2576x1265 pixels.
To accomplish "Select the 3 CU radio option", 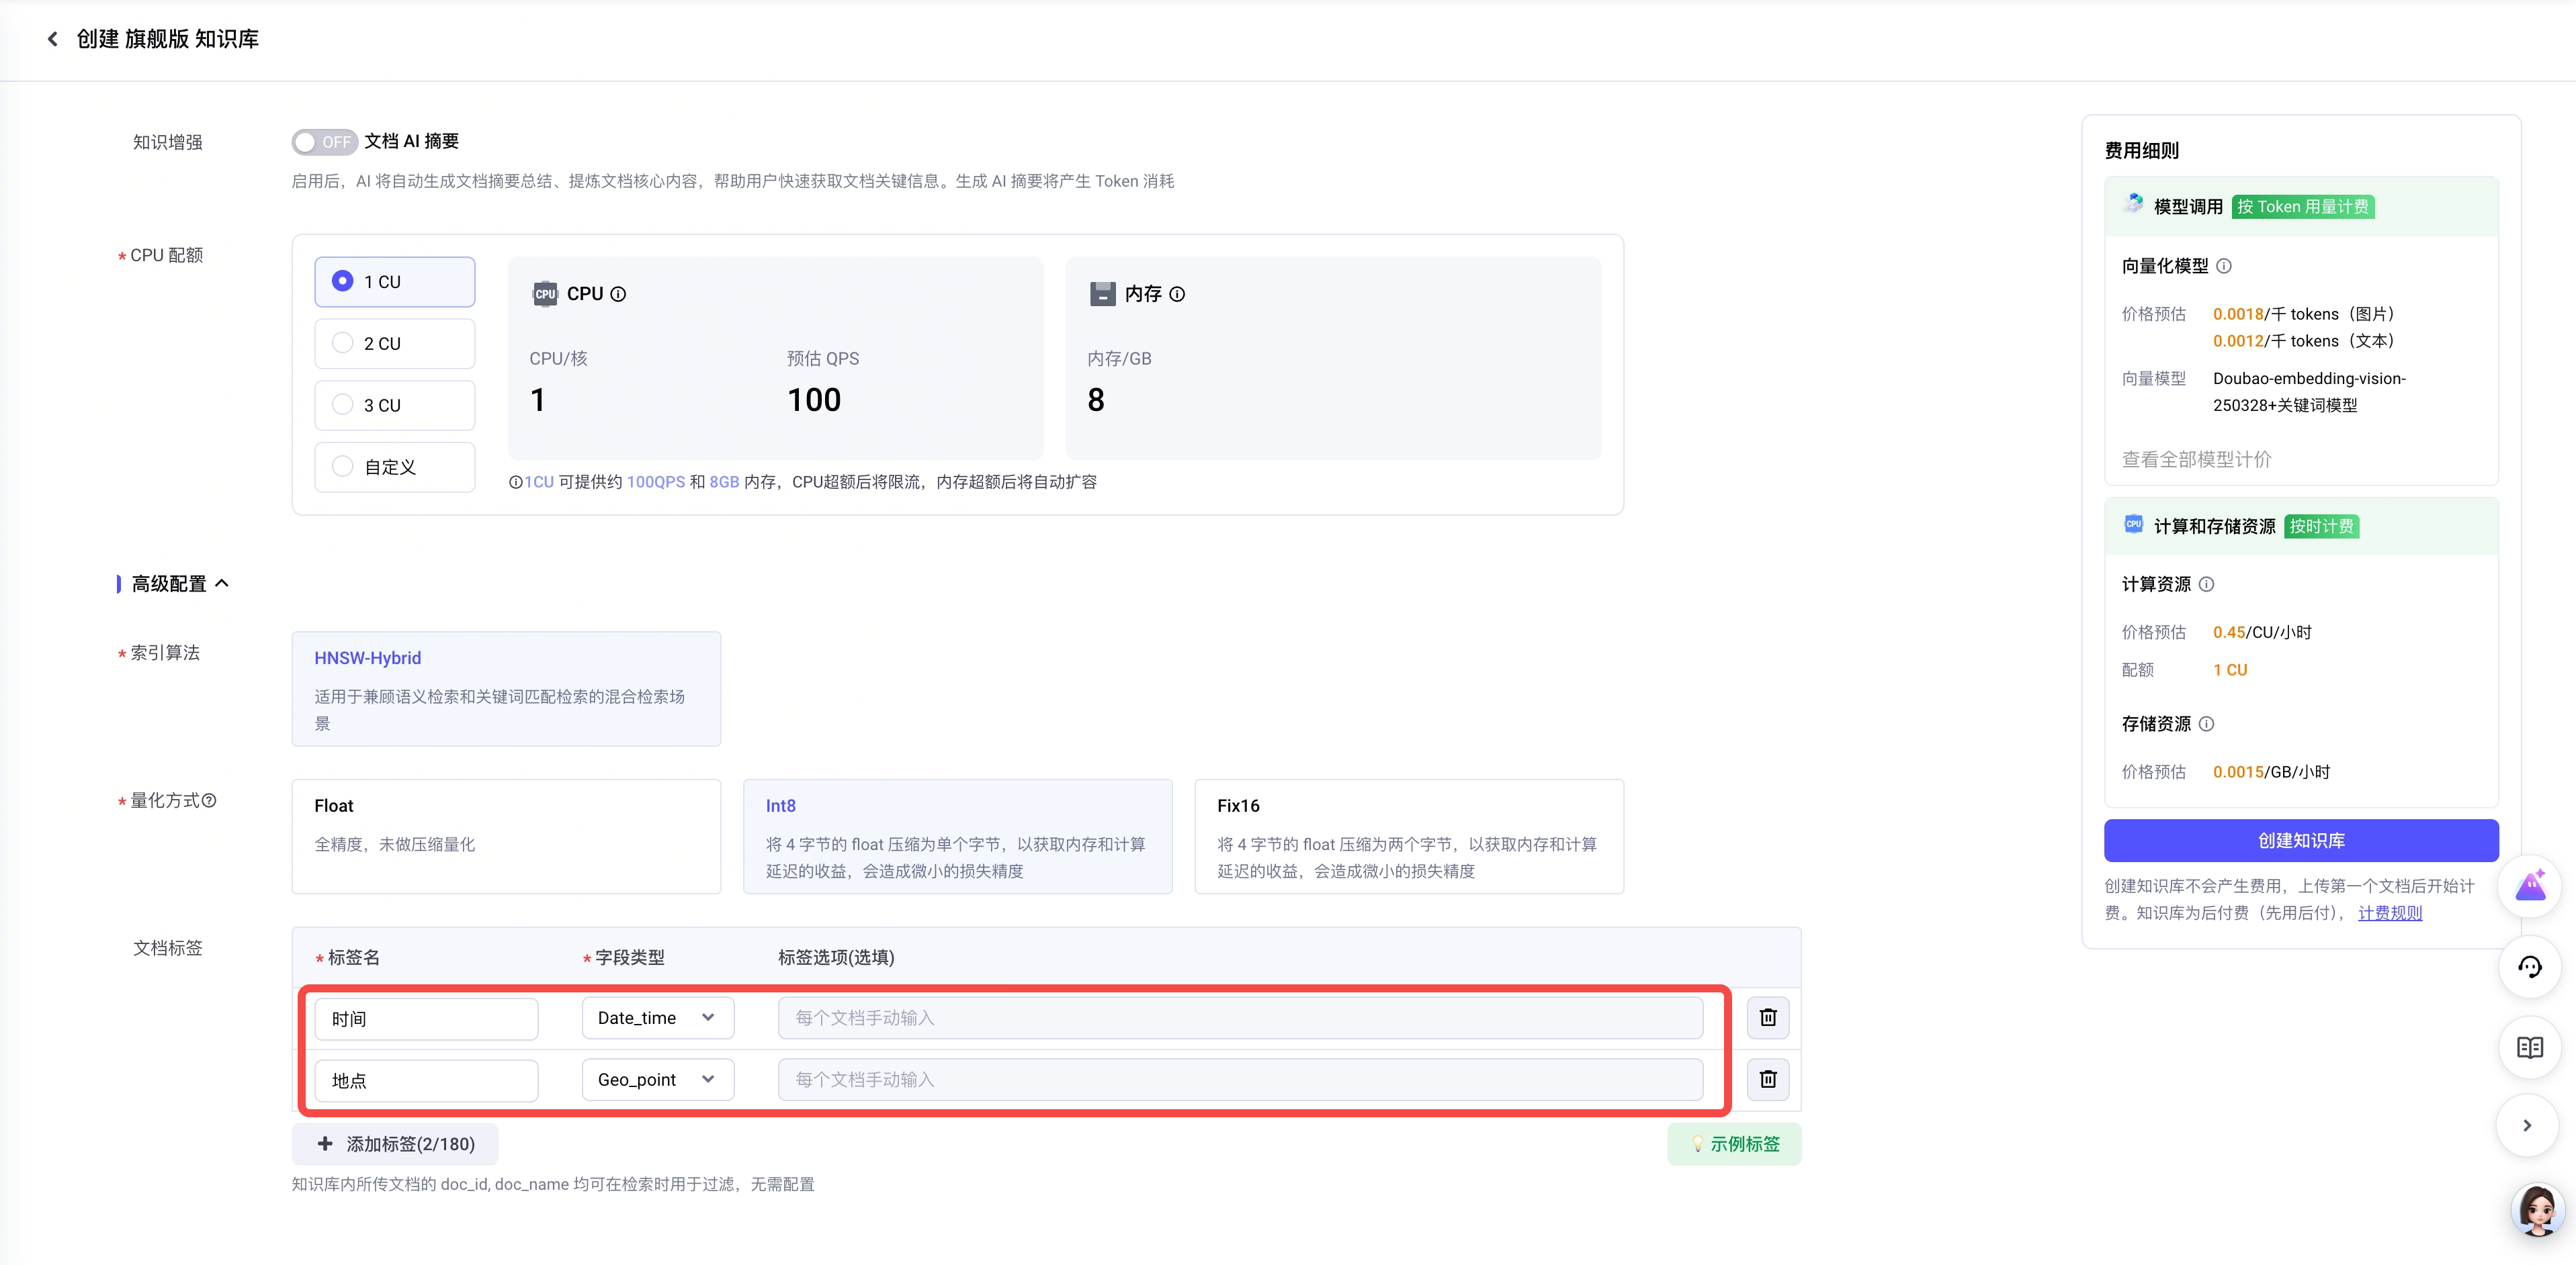I will point(395,406).
